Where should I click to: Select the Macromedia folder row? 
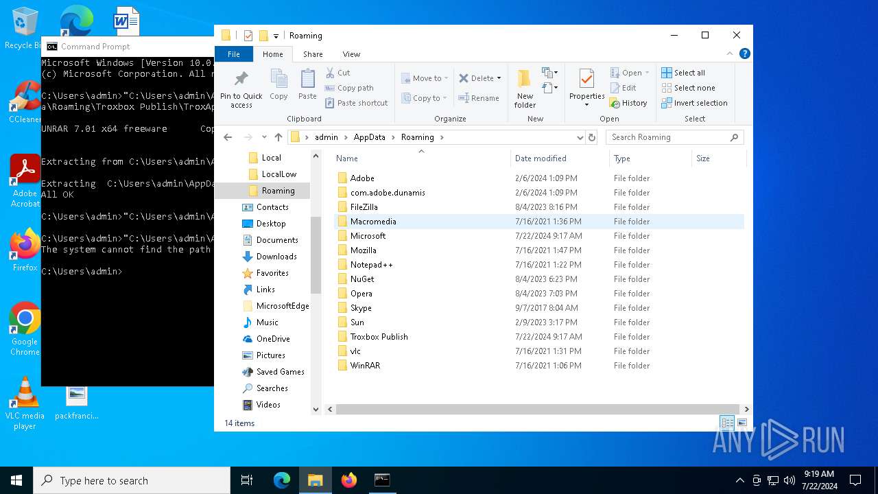539,222
